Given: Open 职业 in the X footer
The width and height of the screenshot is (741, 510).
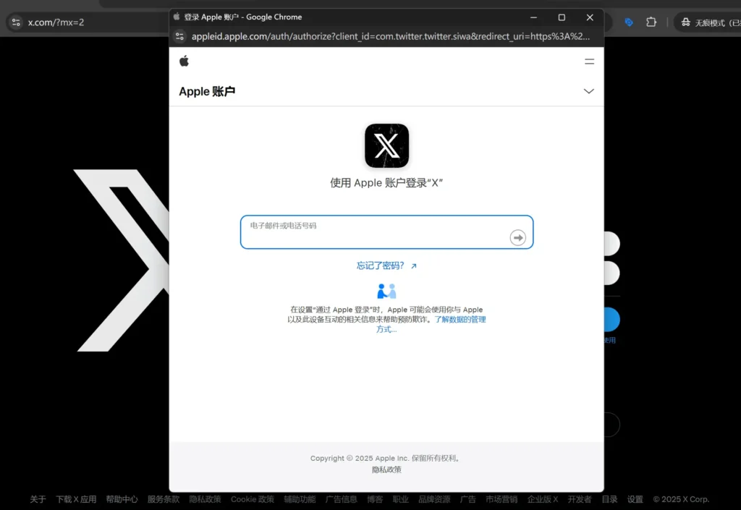Looking at the screenshot, I should (x=401, y=499).
